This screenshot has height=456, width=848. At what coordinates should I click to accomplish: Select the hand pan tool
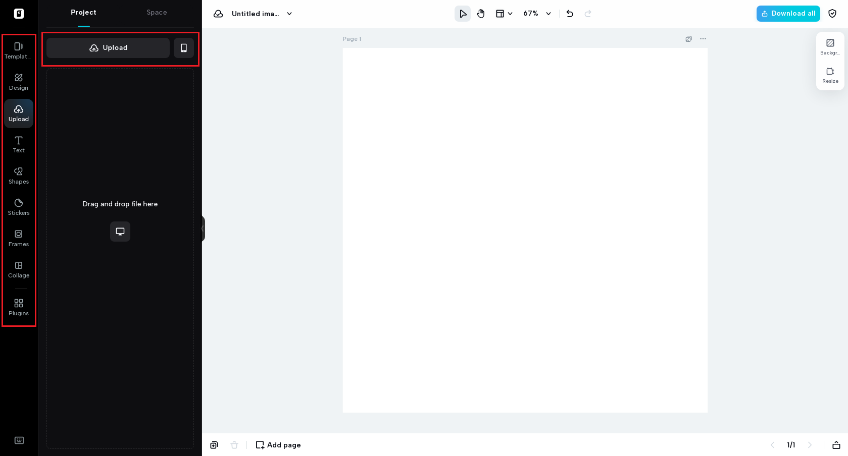pos(480,14)
